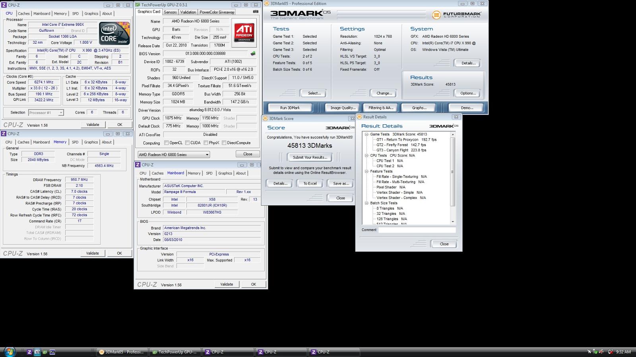Click the scroll down arrow in Result Details
Screen dimensions: 636x357
[x=452, y=222]
